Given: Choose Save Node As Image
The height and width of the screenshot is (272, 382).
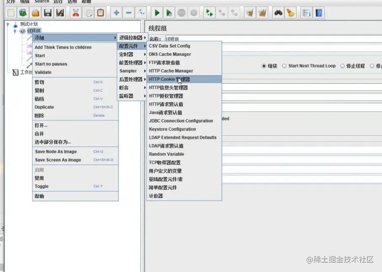Looking at the screenshot, I should [75, 152].
